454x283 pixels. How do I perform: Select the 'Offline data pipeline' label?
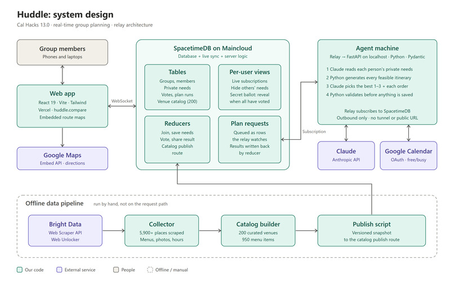[x=55, y=203]
